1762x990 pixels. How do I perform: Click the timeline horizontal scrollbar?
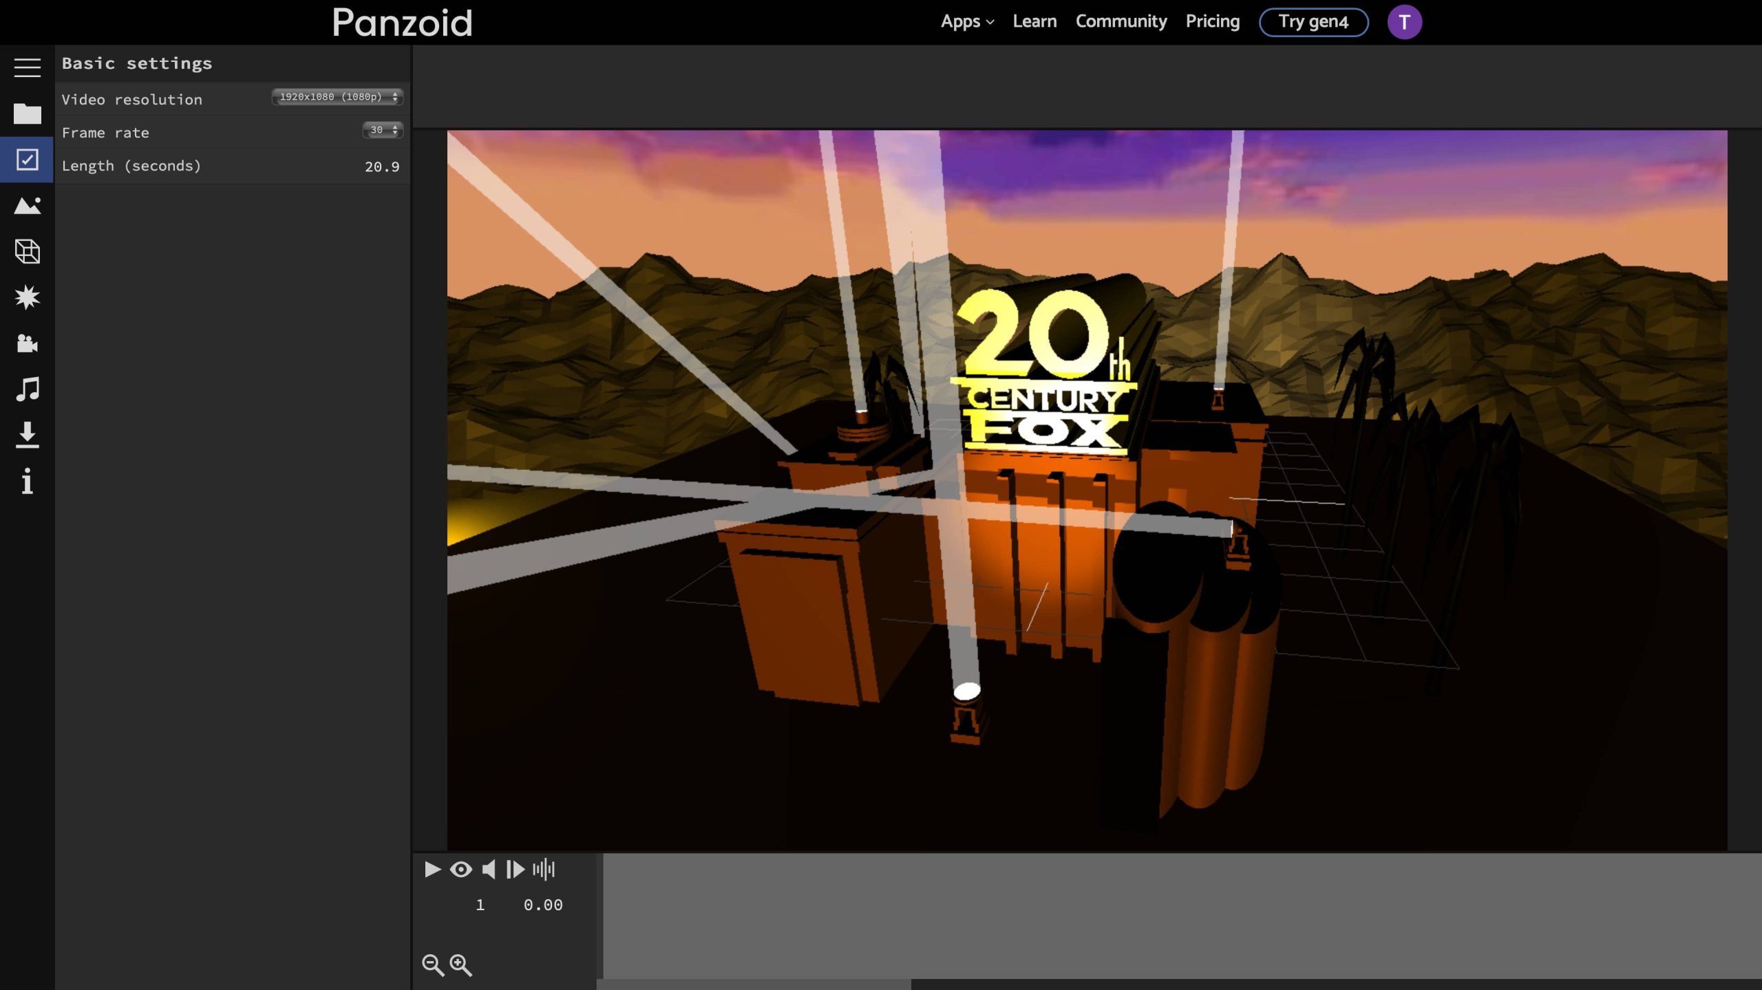coord(754,984)
